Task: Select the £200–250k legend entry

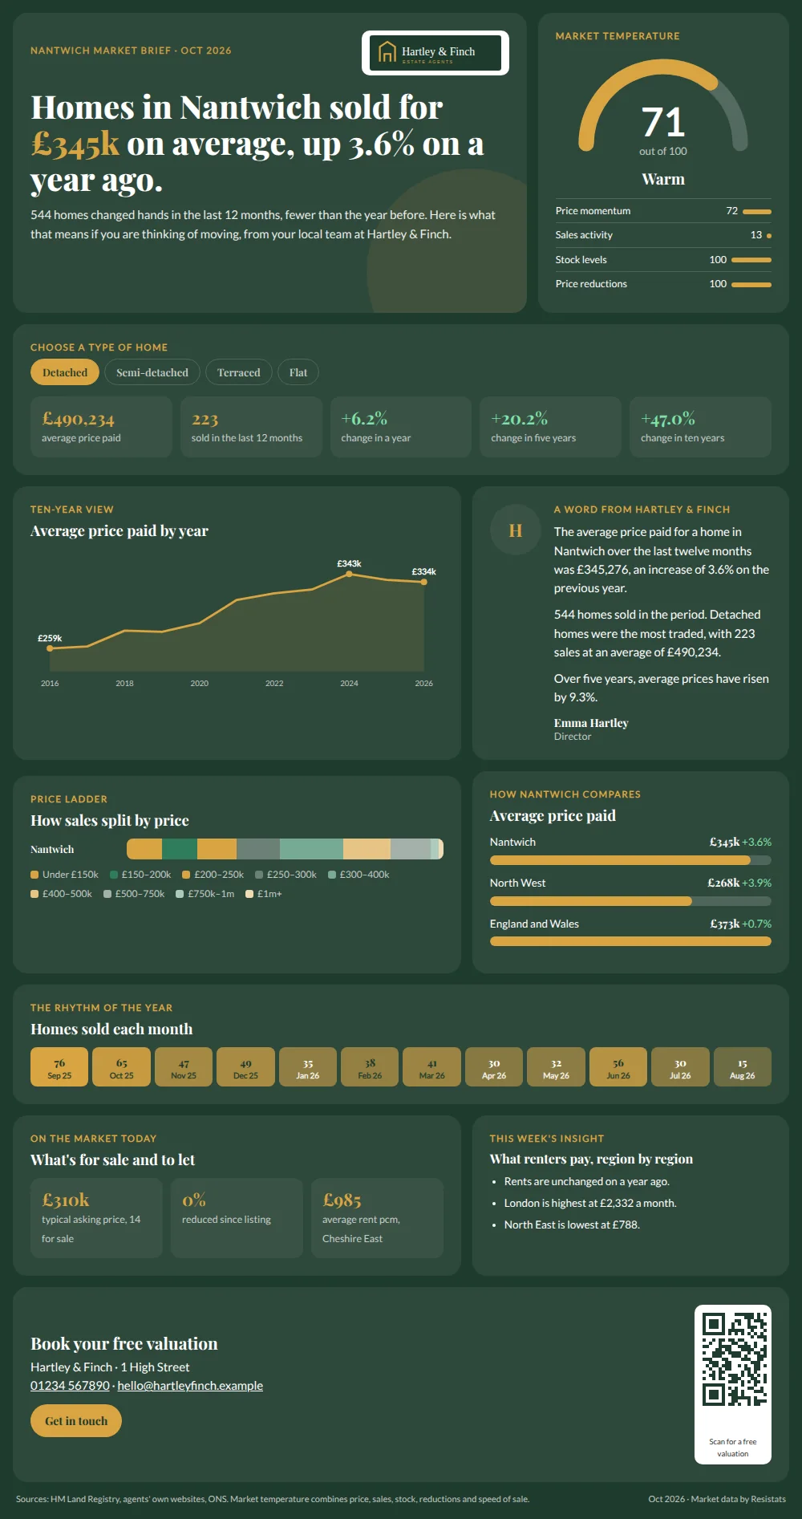Action: tap(213, 875)
